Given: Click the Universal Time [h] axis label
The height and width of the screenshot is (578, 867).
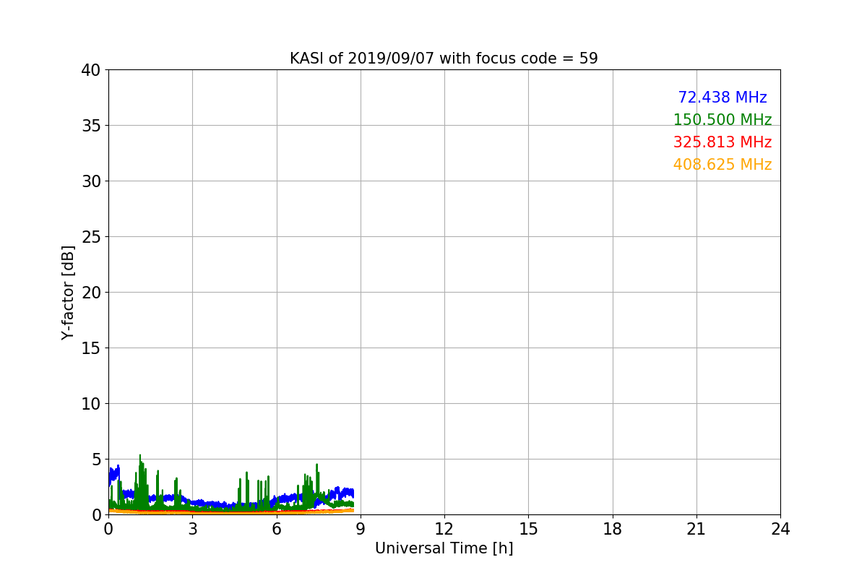Looking at the screenshot, I should point(444,548).
